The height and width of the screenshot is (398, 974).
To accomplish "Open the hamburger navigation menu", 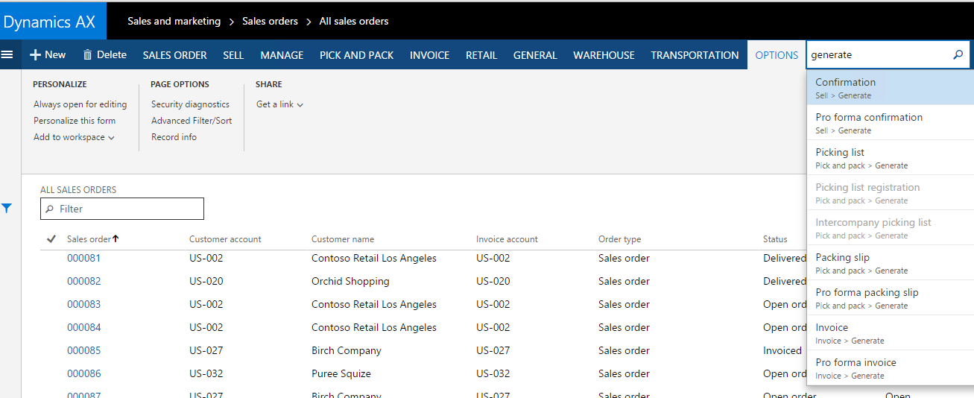I will tap(7, 54).
